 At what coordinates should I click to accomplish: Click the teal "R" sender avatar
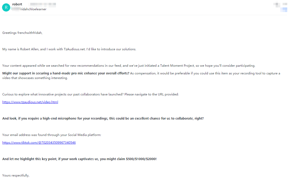[6, 7]
